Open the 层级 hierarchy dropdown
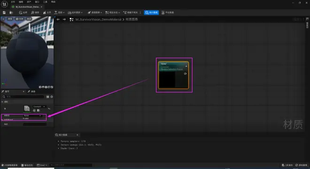 (59, 13)
